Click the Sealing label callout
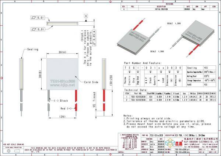The height and width of the screenshot is (156, 221). (32, 49)
